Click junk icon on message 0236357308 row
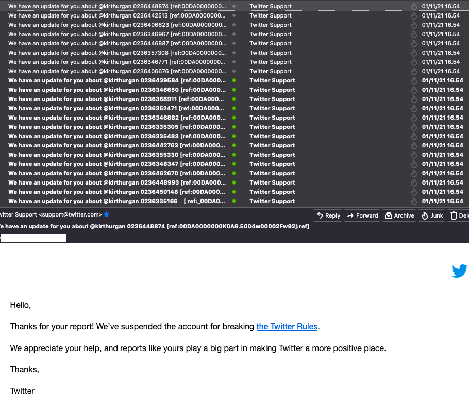Screen dimensions: 469x399 tap(414, 53)
